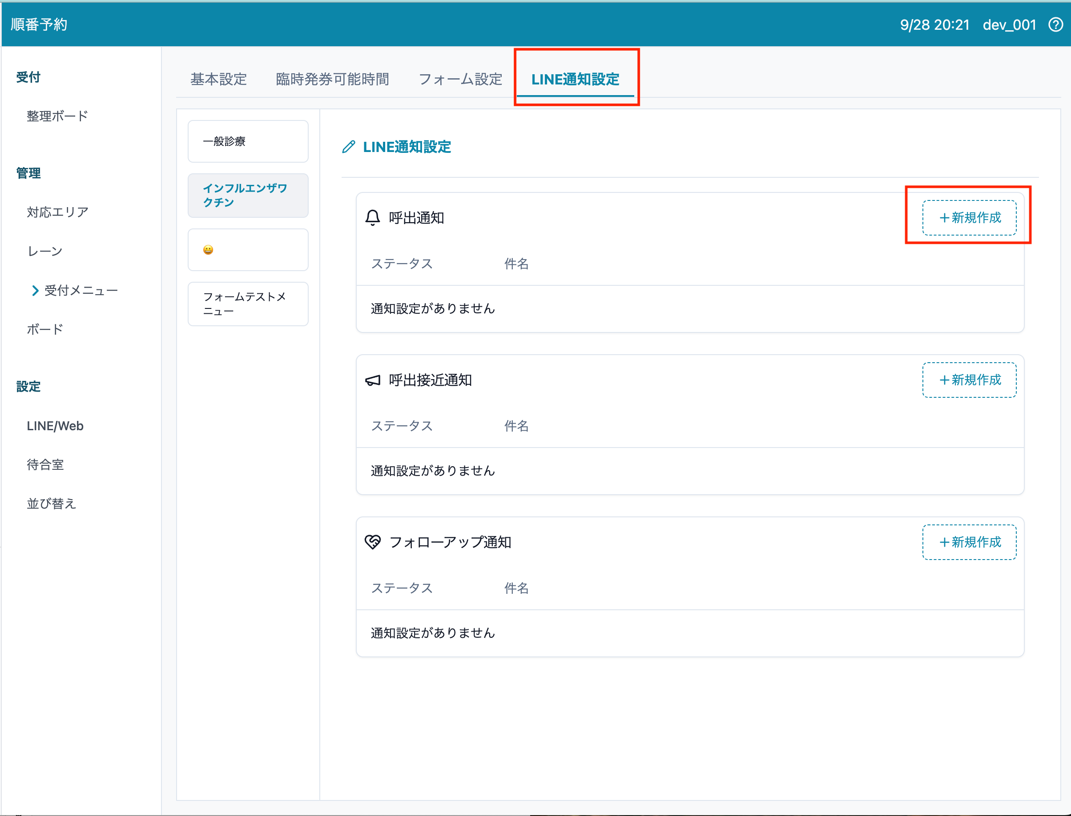Expand the 受付メニュー chevron
This screenshot has width=1071, height=816.
click(x=35, y=291)
